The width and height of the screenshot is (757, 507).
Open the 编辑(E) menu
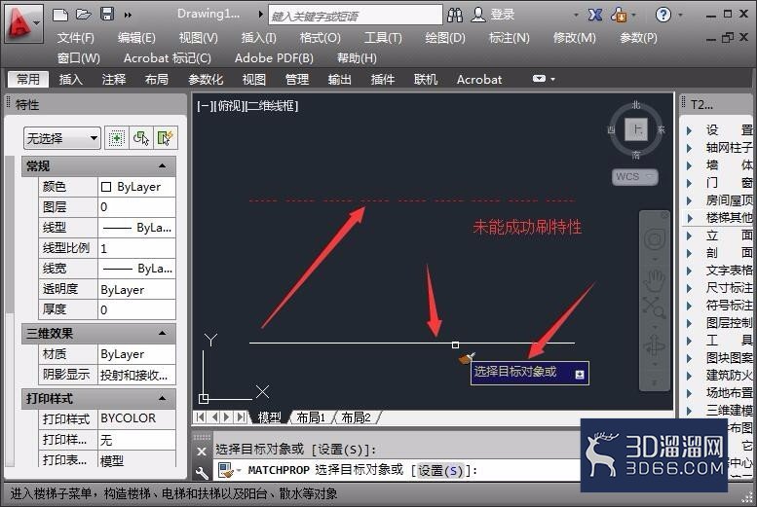pos(136,38)
